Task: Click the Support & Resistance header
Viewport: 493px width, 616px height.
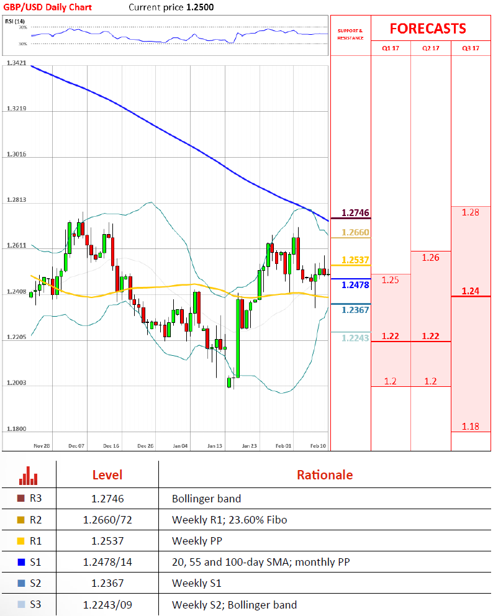Action: pyautogui.click(x=350, y=34)
